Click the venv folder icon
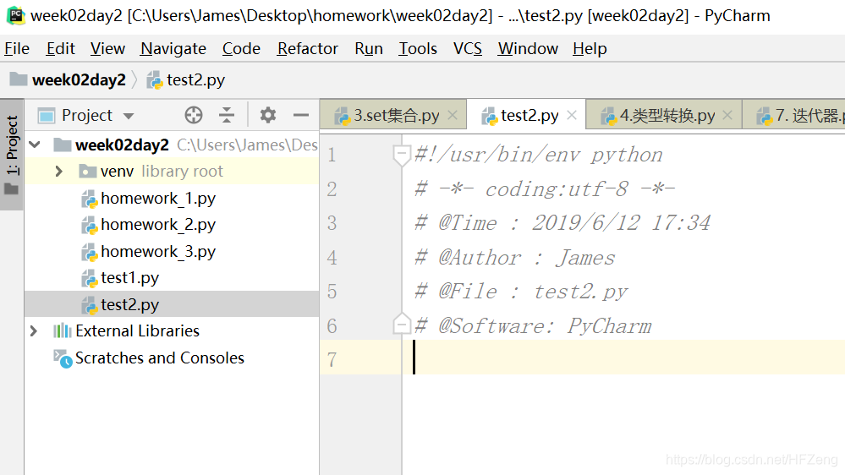Viewport: 845px width, 475px height. (x=87, y=172)
